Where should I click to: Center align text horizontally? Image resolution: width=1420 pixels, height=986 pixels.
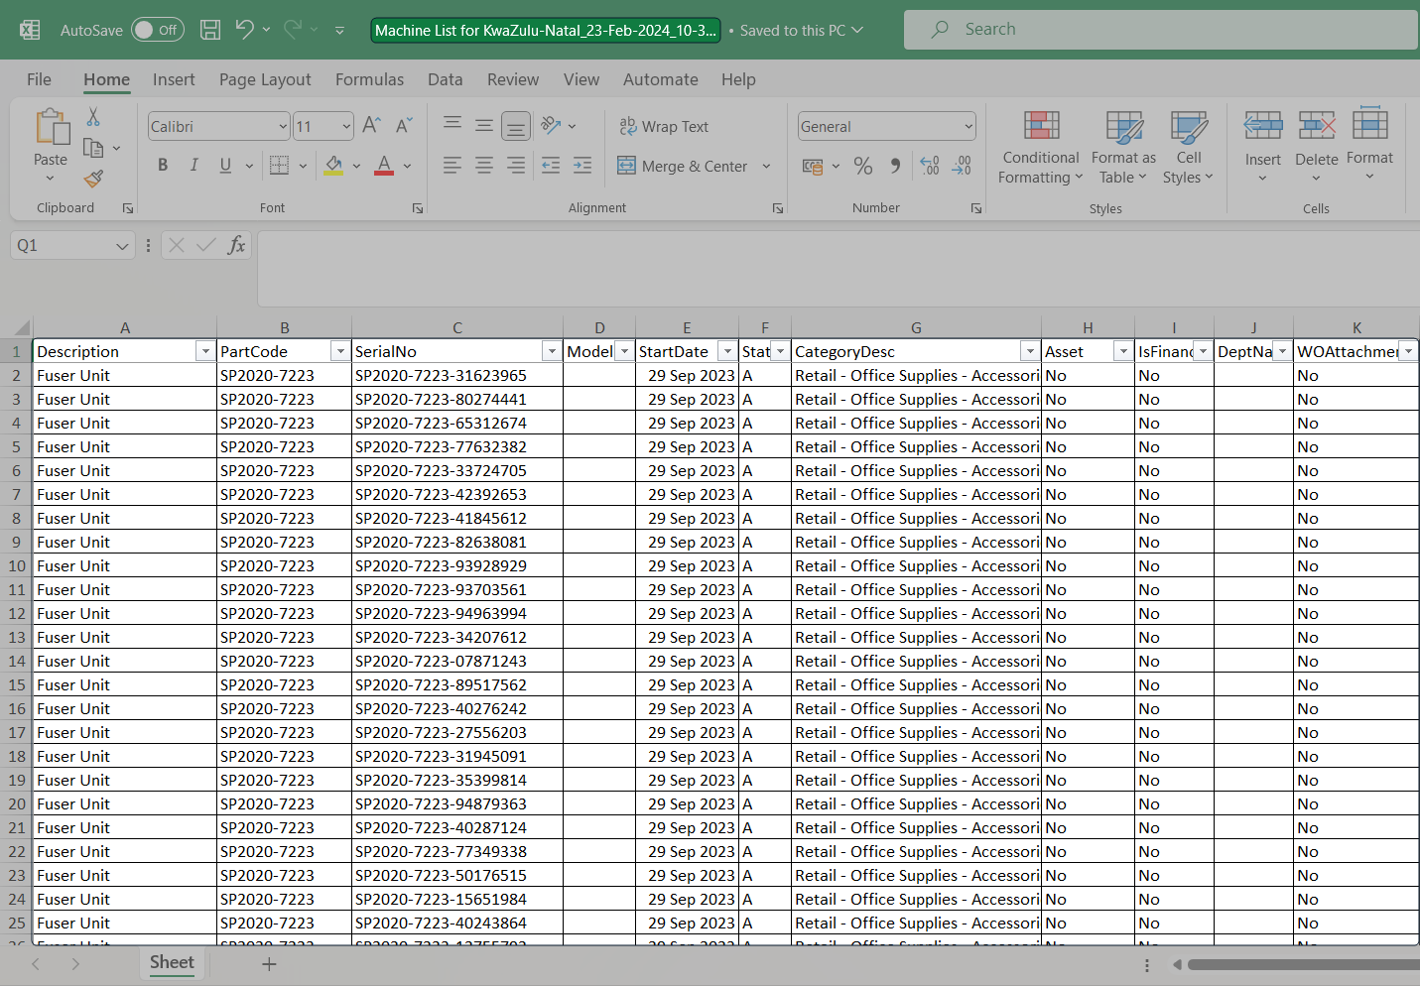484,166
